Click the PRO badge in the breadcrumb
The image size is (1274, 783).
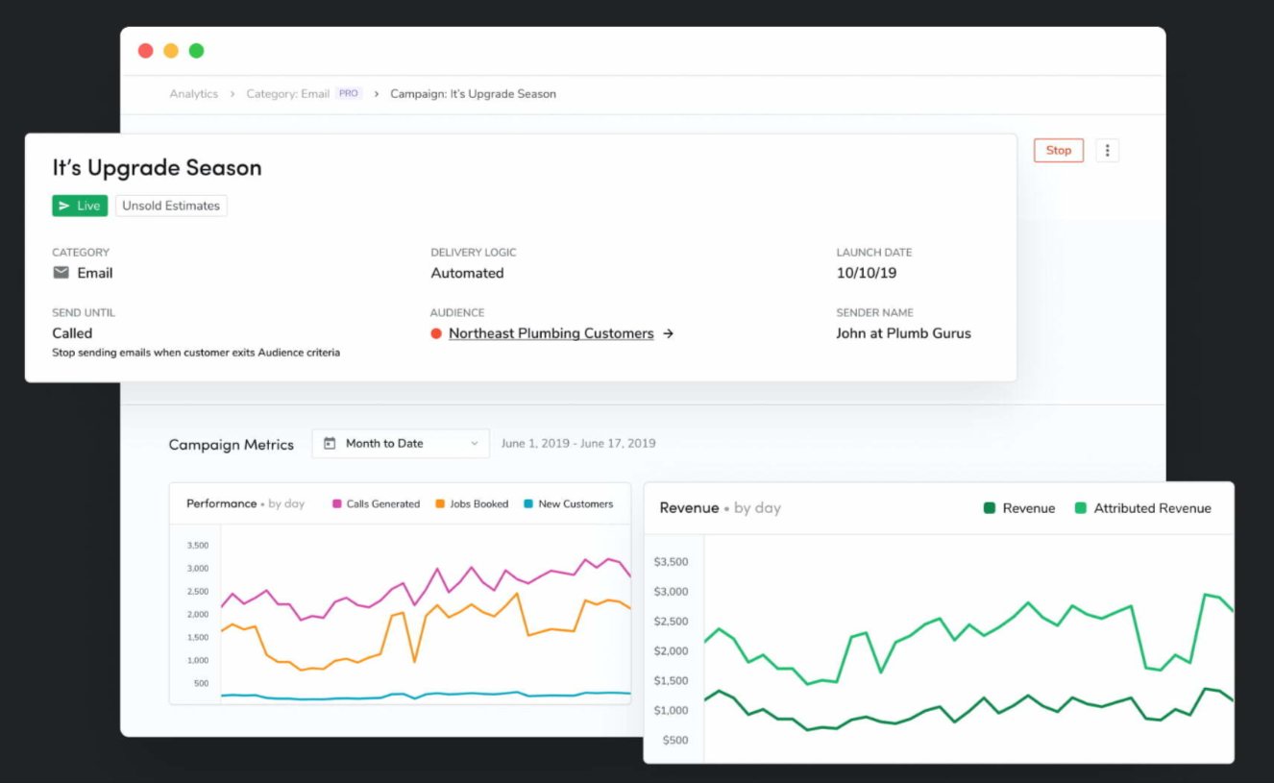coord(348,92)
